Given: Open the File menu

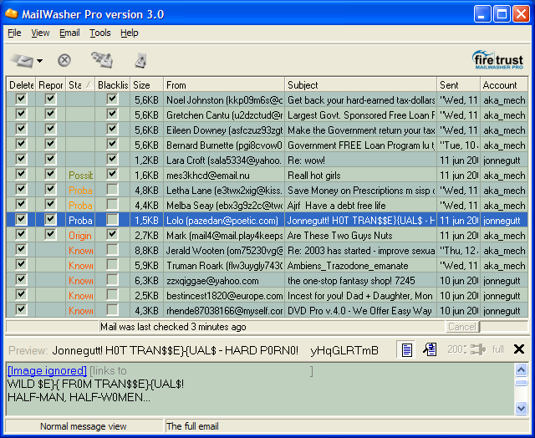Looking at the screenshot, I should click(x=14, y=33).
